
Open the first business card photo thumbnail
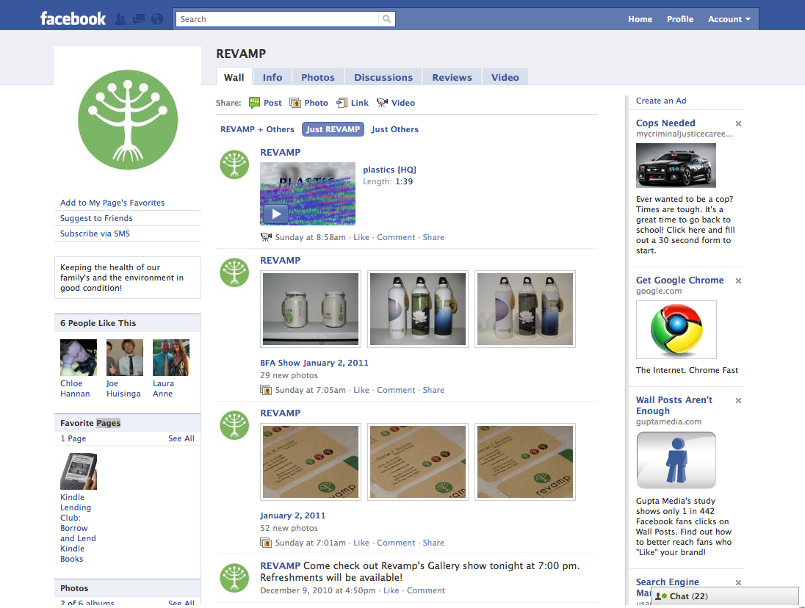pyautogui.click(x=311, y=462)
